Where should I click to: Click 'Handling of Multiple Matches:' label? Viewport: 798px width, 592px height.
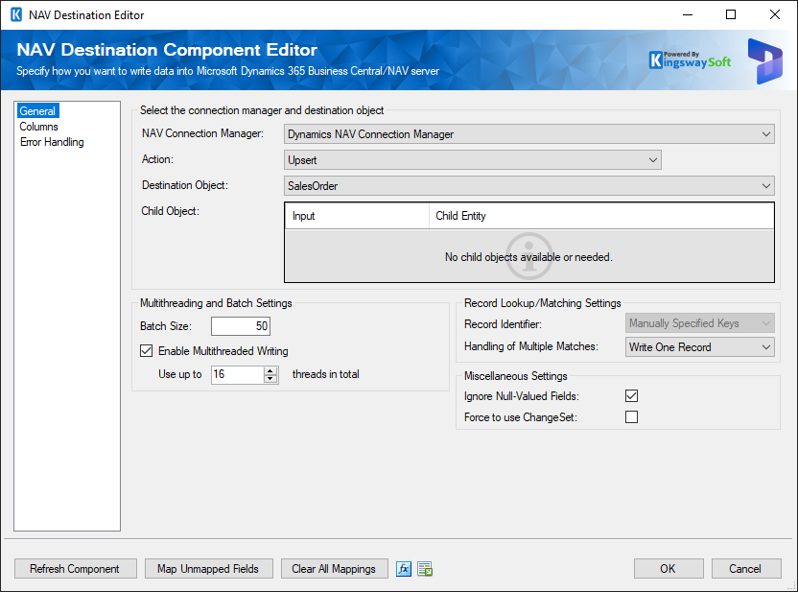coord(530,346)
